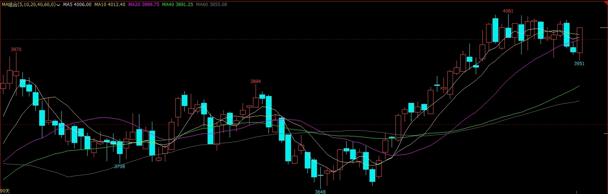Image resolution: width=608 pixels, height=194 pixels.
Task: Open the MA组合 indicator parameter dropdown arrow
Action: tap(58, 5)
